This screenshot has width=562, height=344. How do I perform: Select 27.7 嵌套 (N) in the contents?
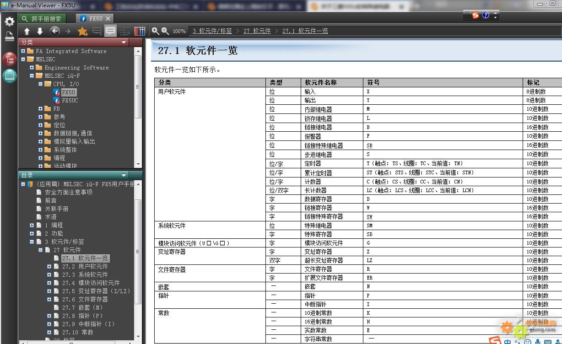coord(82,307)
